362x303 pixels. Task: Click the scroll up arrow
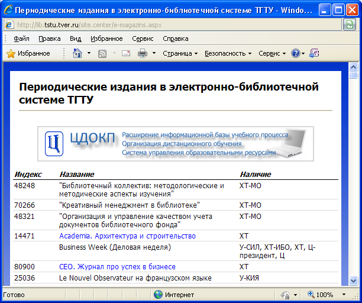[x=353, y=67]
